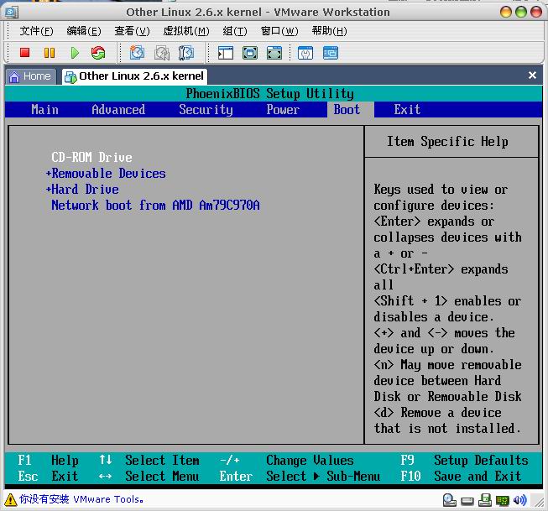Select the BIOS Main menu

(x=44, y=110)
